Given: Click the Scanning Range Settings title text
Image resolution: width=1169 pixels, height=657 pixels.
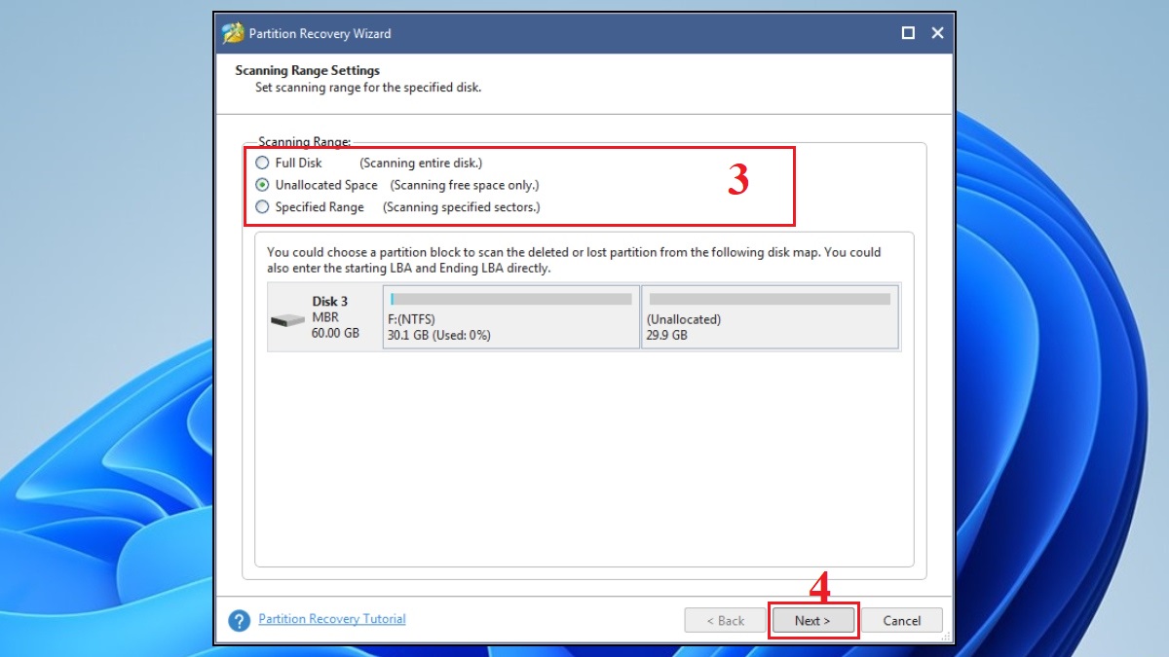Looking at the screenshot, I should coord(308,70).
